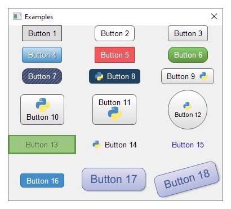This screenshot has height=209, width=231.
Task: Activate the Button 3 control
Action: coord(188,33)
